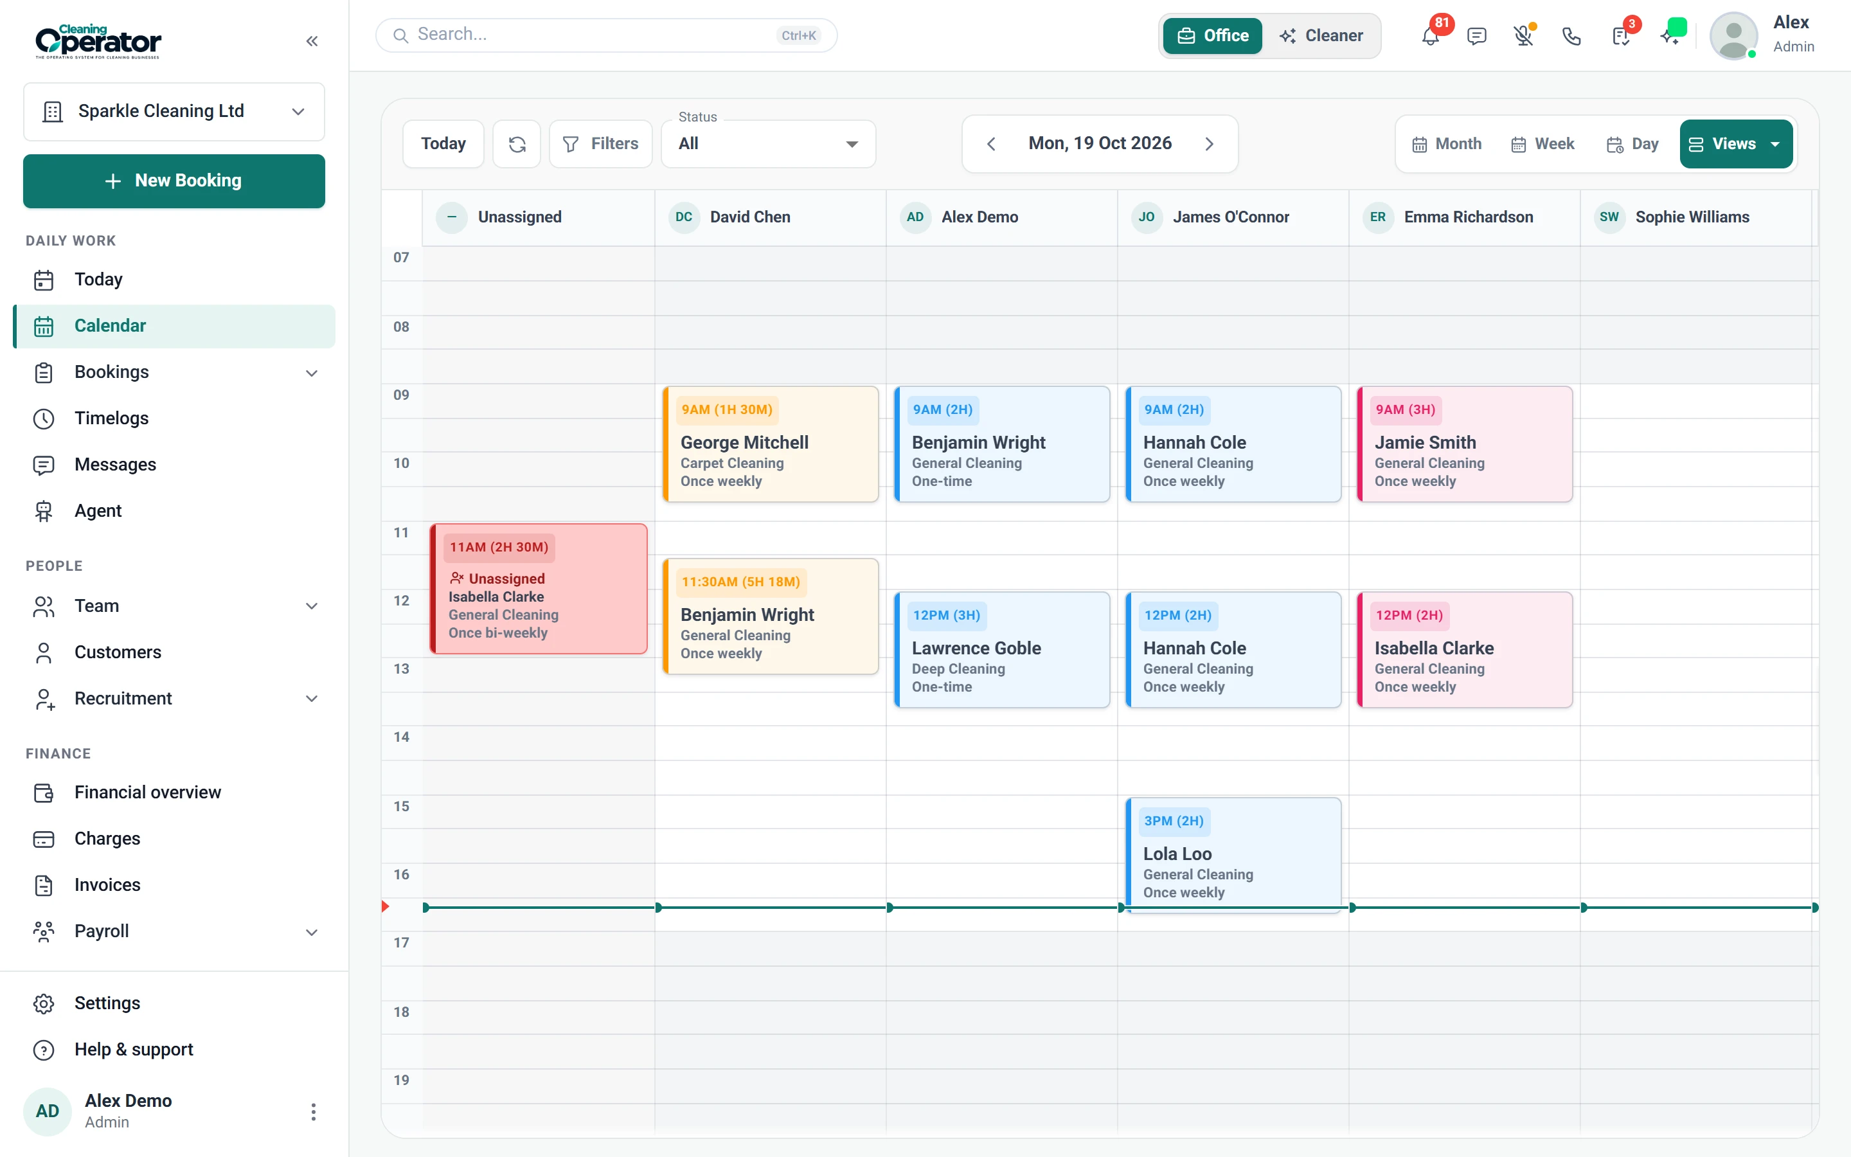The image size is (1851, 1157).
Task: Switch to Month view
Action: click(1446, 144)
